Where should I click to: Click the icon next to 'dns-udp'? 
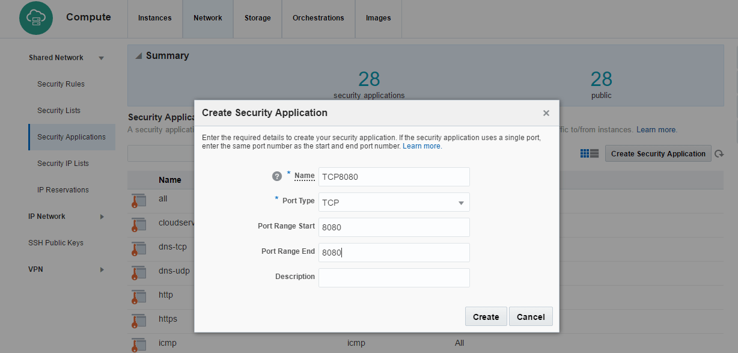coord(139,272)
